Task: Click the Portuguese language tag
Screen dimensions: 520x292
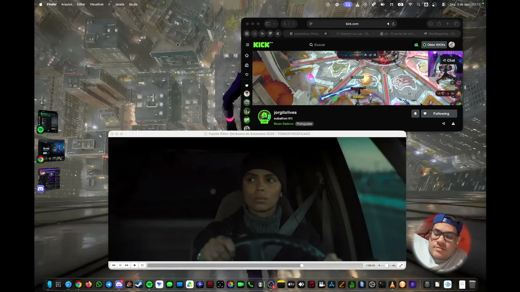Action: point(304,124)
